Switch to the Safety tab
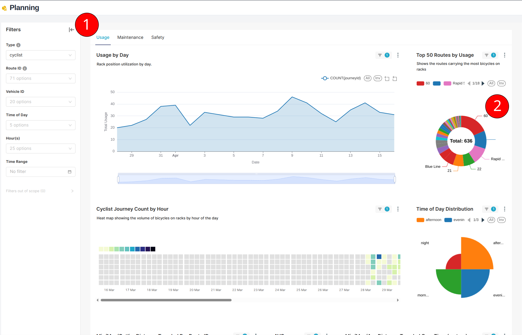 158,37
